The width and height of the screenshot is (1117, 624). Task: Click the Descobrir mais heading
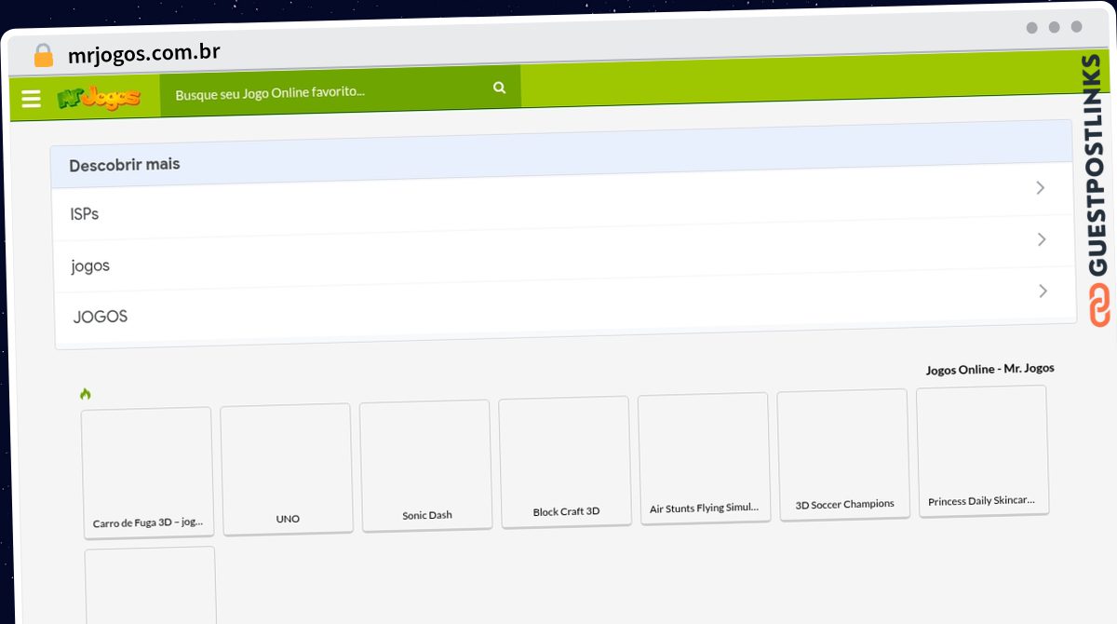pyautogui.click(x=125, y=165)
